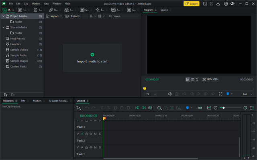Click the undo arrow in timeline toolbar
The width and height of the screenshot is (257, 160).
pos(87,108)
